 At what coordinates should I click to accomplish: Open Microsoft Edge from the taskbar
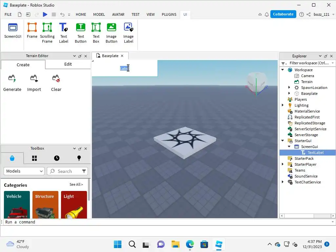190,244
